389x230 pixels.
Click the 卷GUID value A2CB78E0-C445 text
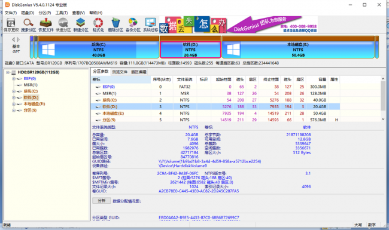tap(199, 191)
